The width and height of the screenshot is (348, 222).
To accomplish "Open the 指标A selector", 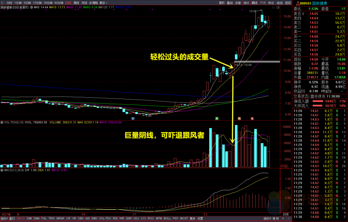I will coord(5,218).
